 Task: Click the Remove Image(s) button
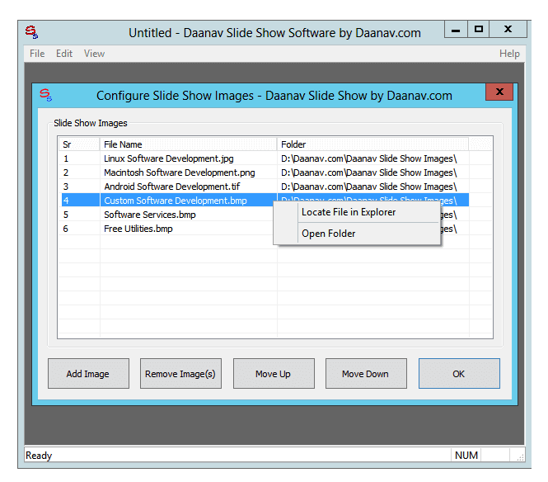coord(180,374)
